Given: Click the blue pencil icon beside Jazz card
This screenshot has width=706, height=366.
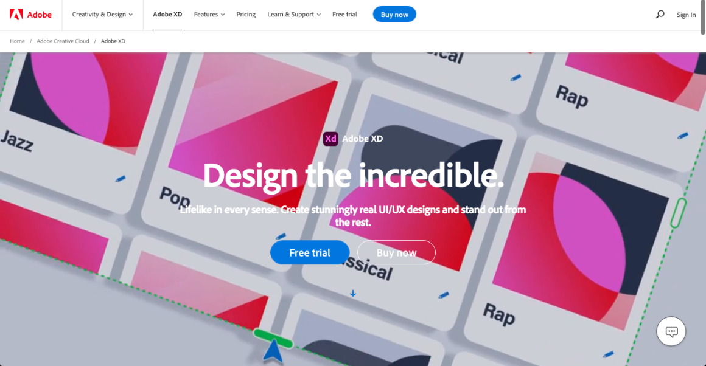Looking at the screenshot, I should [x=121, y=179].
